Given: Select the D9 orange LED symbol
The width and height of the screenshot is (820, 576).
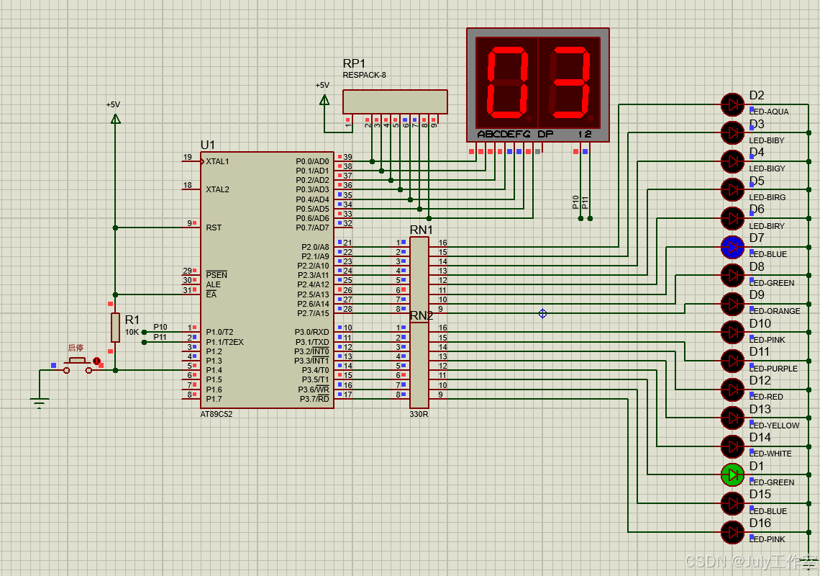Looking at the screenshot, I should (x=732, y=304).
